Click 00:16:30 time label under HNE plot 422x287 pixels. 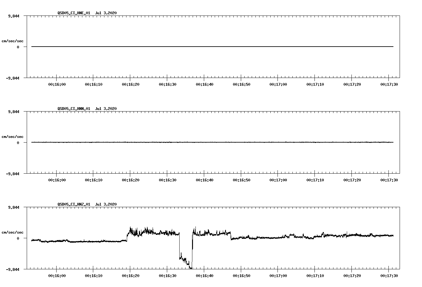[x=167, y=84]
